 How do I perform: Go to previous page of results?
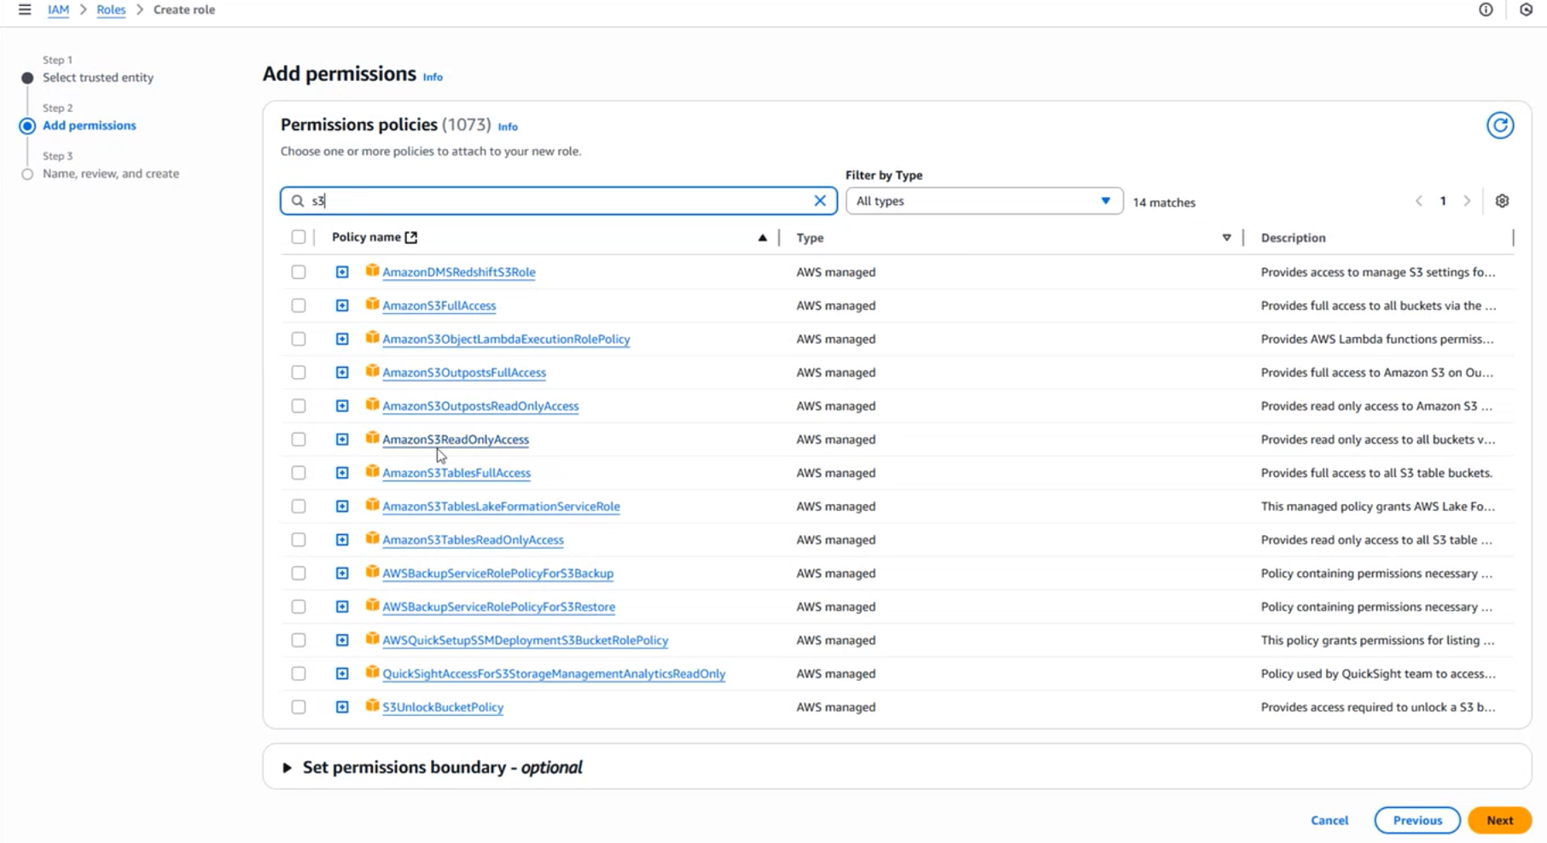coord(1419,201)
